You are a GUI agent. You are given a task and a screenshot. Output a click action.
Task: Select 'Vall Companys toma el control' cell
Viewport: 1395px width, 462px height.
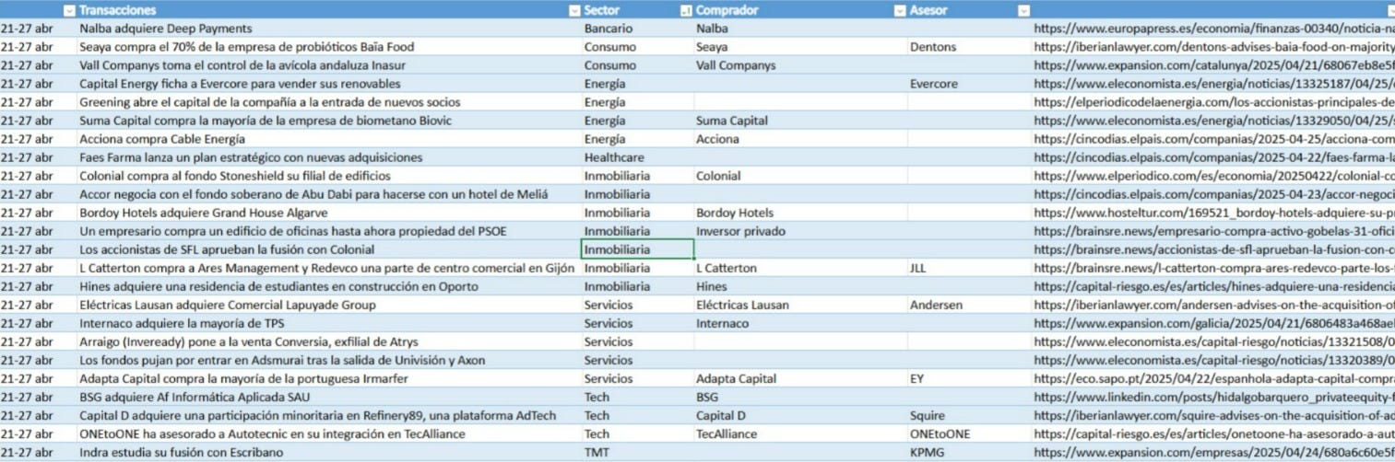point(329,65)
